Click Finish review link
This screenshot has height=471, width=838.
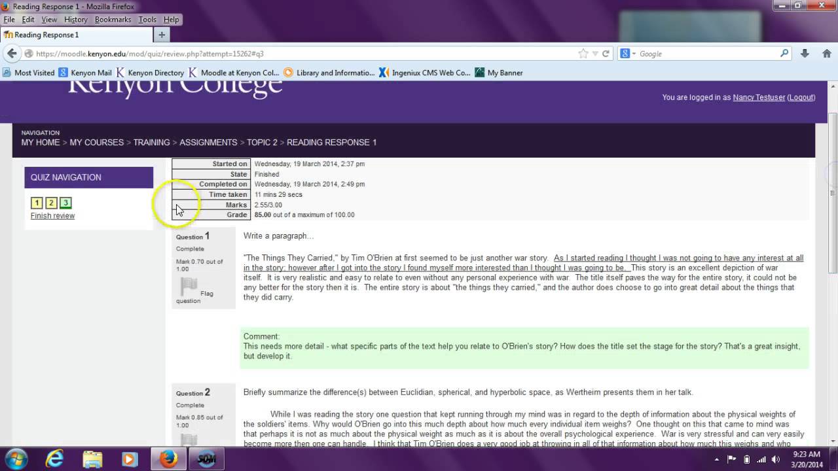52,216
